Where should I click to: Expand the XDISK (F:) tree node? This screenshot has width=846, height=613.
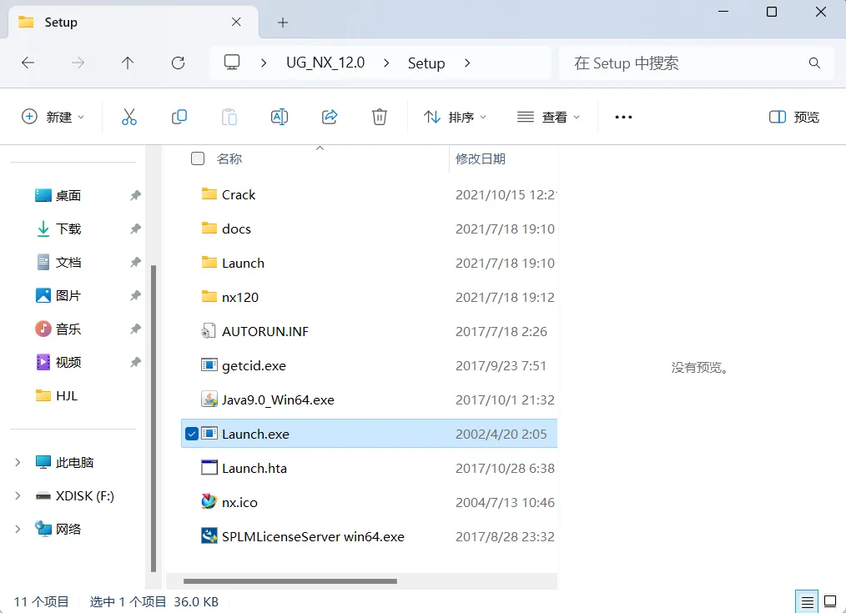(x=18, y=495)
